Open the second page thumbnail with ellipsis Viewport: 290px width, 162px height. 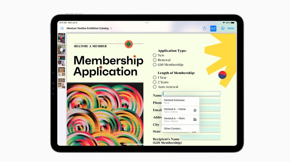[x=61, y=50]
